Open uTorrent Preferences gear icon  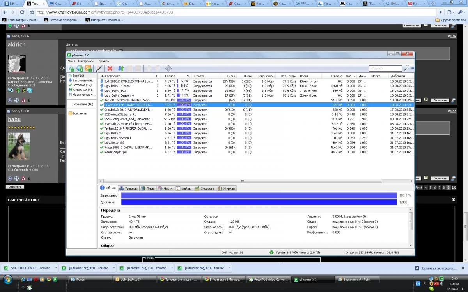pos(168,69)
